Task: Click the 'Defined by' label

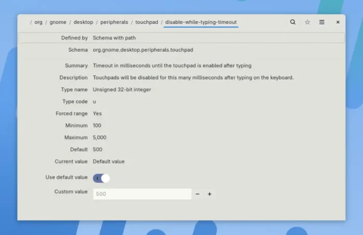Action: click(x=74, y=38)
